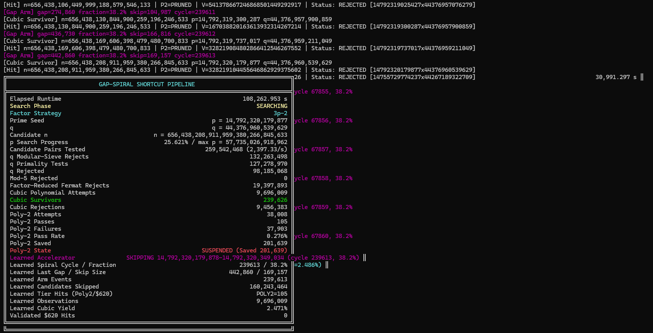Select the cyan =2.486%) text fragment
The height and width of the screenshot is (333, 653).
(308, 265)
